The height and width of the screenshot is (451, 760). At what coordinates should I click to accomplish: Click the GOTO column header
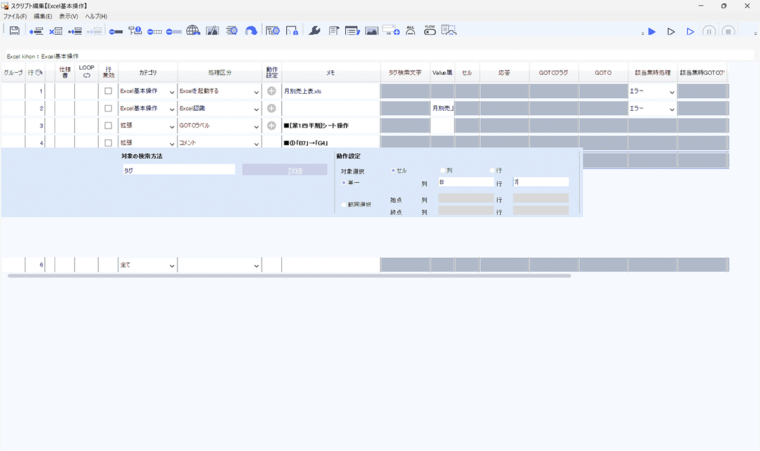603,73
